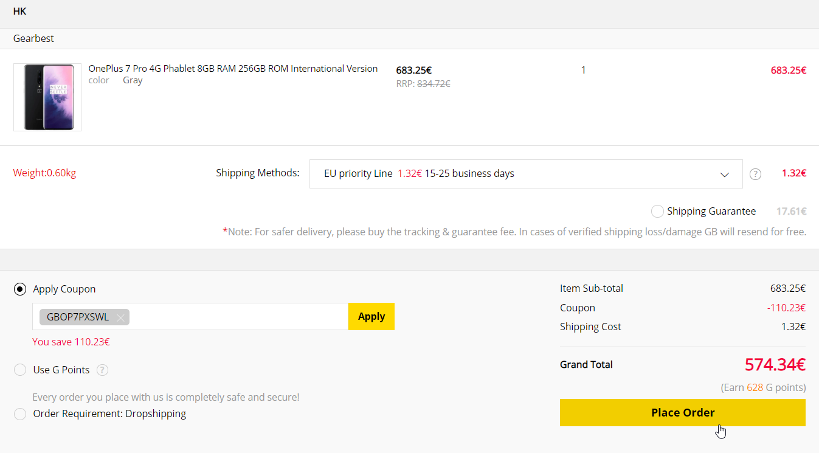Remove the GBOP7PXSWL coupon tag via its X
The image size is (819, 453).
(121, 317)
